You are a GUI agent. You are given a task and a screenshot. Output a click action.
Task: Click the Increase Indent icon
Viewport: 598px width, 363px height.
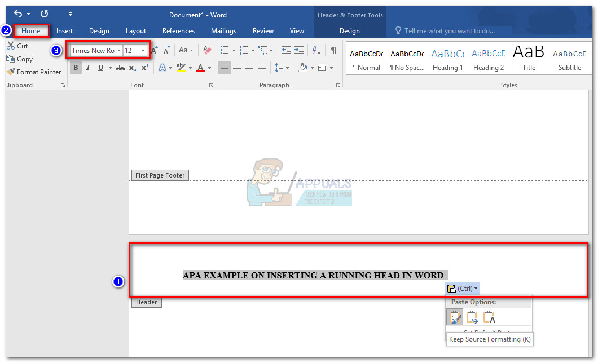tap(298, 50)
